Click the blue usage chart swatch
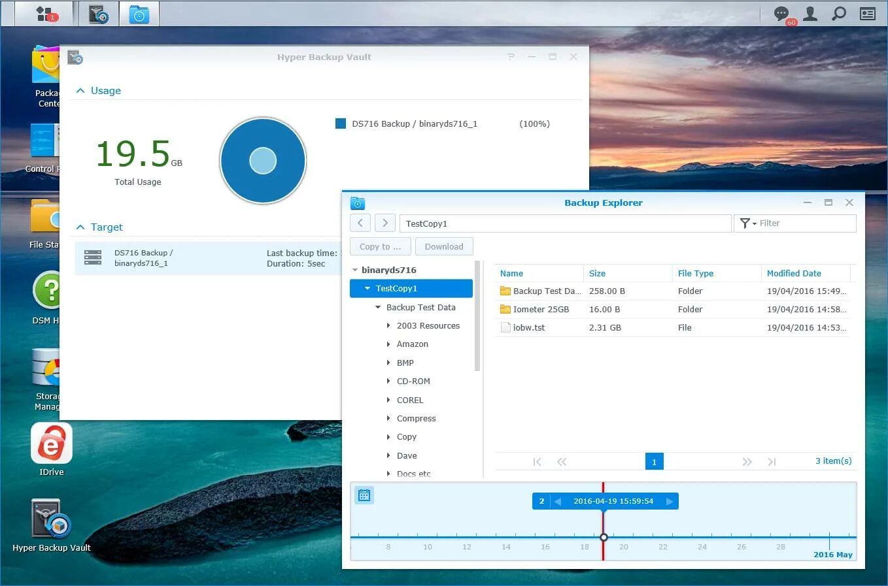Screen dimensions: 888x586 341,123
